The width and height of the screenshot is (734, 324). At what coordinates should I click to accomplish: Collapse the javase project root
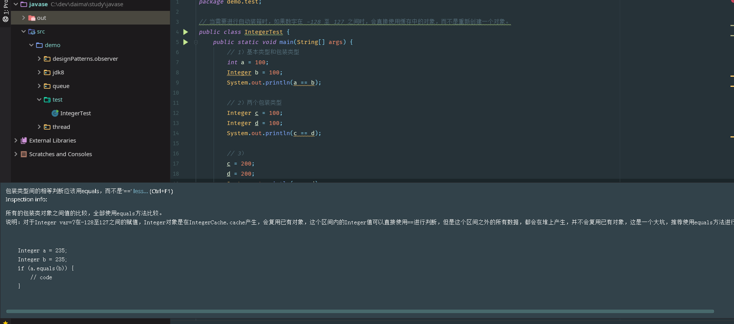click(16, 4)
